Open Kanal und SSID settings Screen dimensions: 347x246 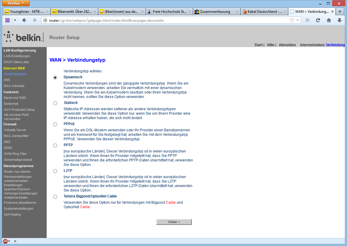(15, 98)
